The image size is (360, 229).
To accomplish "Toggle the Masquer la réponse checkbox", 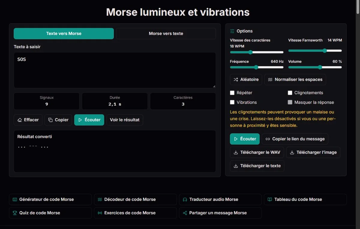I will pos(290,102).
